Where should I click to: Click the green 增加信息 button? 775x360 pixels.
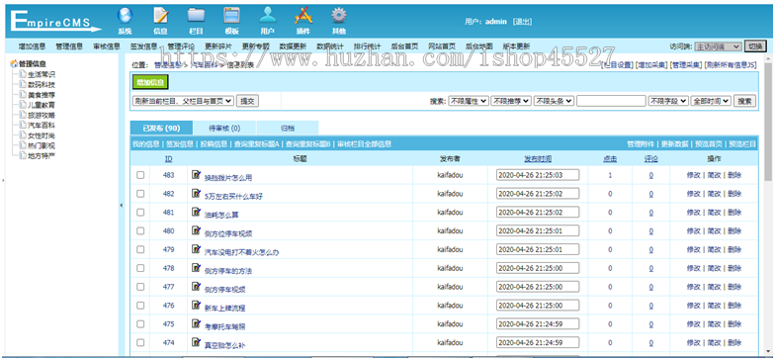(150, 82)
